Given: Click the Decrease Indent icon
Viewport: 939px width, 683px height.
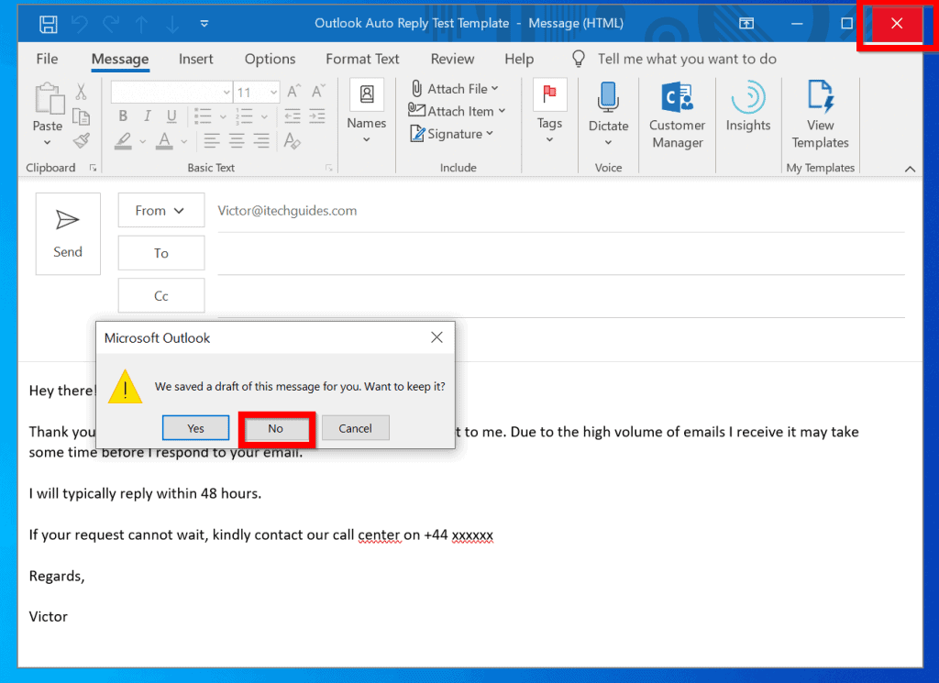Looking at the screenshot, I should point(293,116).
